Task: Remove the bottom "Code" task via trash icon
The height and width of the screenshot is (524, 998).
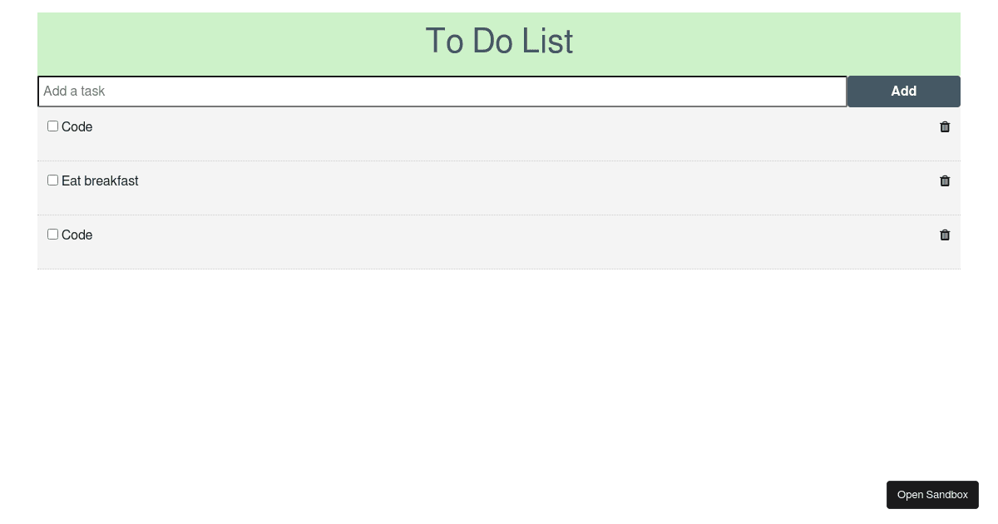Action: 945,235
